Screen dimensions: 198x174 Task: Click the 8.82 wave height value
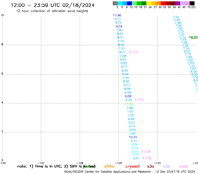point(126,81)
